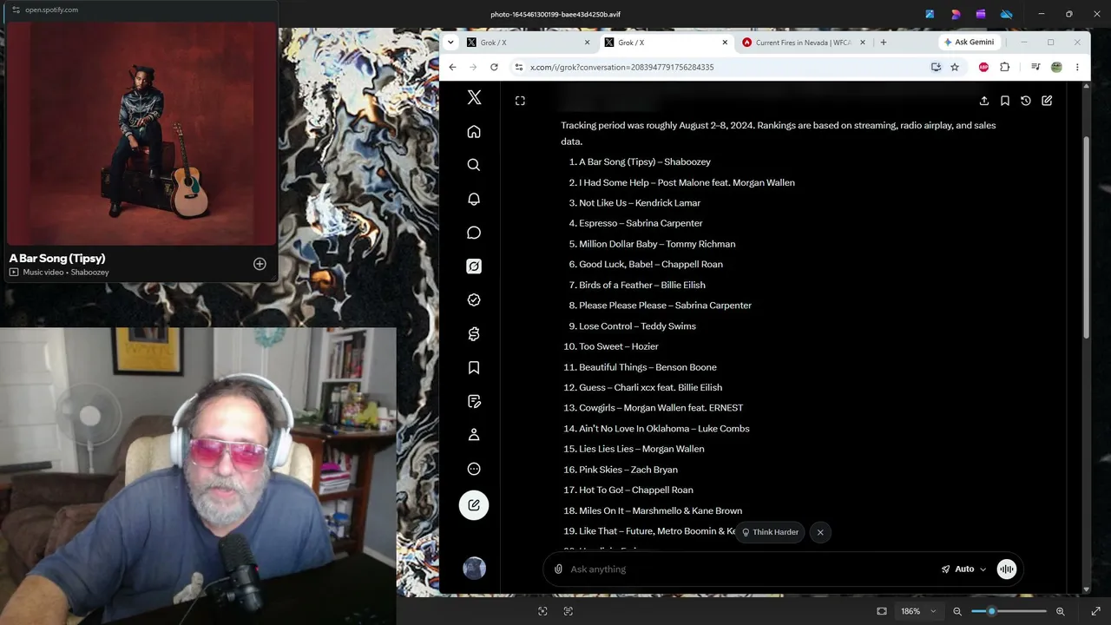Share the Grok conversation
Viewport: 1111px width, 625px height.
tap(984, 101)
